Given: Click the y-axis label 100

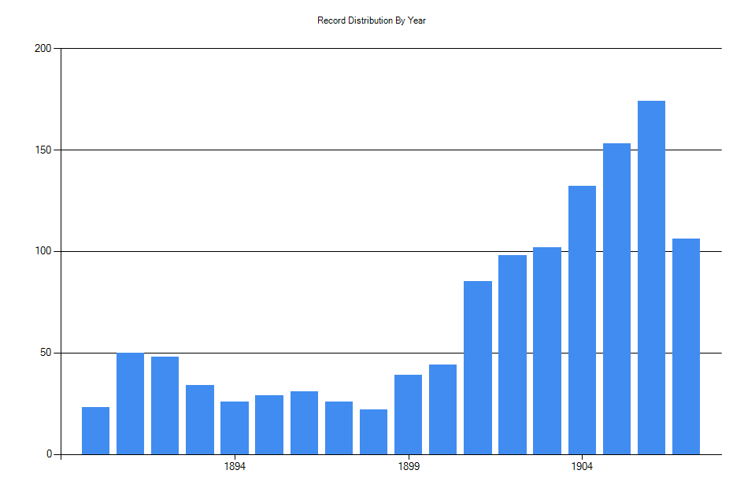Looking at the screenshot, I should click(x=43, y=251).
